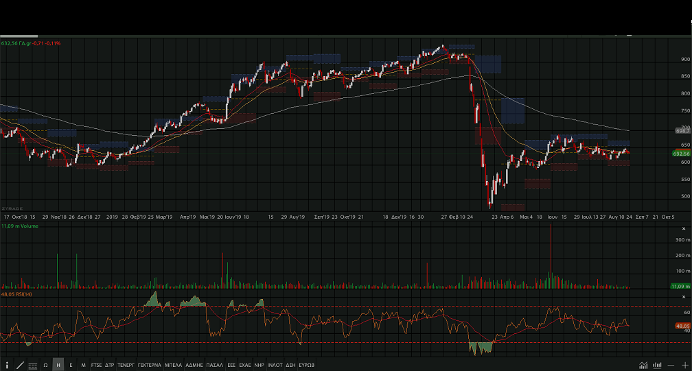The width and height of the screenshot is (692, 371).
Task: Open the info icon in bottom toolbar
Action: (x=7, y=366)
